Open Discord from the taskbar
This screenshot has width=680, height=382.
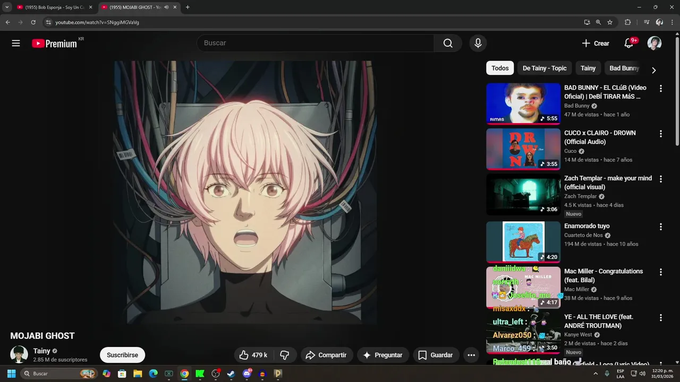click(x=247, y=374)
